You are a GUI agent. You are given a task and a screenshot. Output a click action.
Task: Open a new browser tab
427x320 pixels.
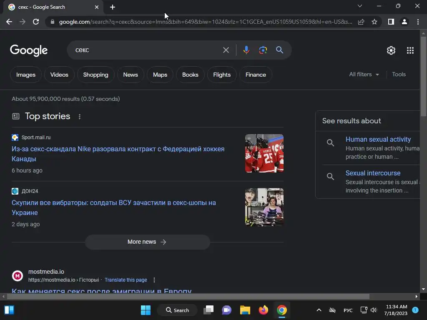pyautogui.click(x=113, y=7)
